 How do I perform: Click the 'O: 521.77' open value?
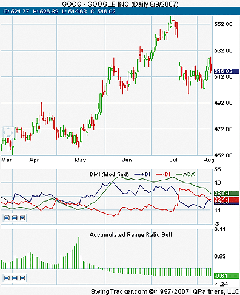tap(16, 12)
